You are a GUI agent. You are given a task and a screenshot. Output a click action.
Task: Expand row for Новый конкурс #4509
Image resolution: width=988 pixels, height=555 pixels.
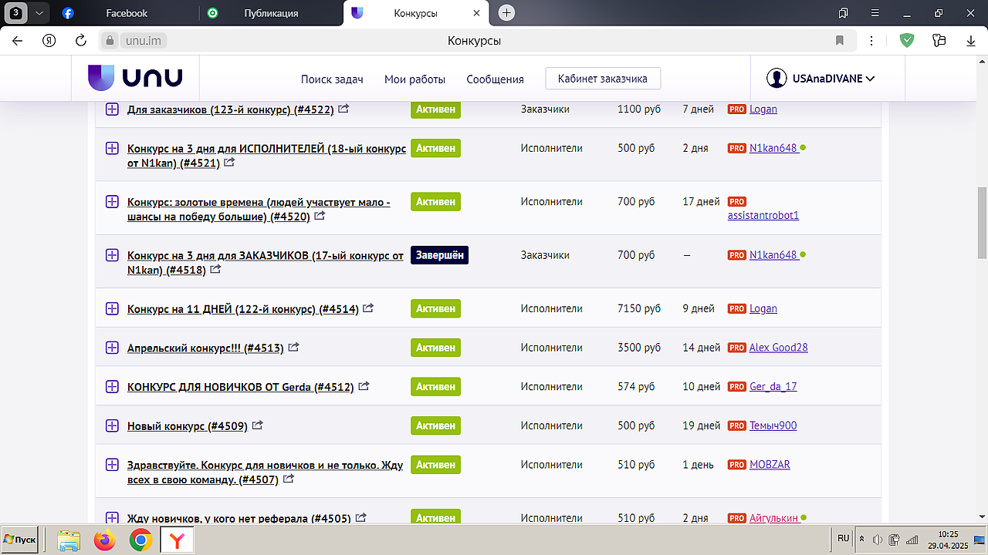pos(112,425)
